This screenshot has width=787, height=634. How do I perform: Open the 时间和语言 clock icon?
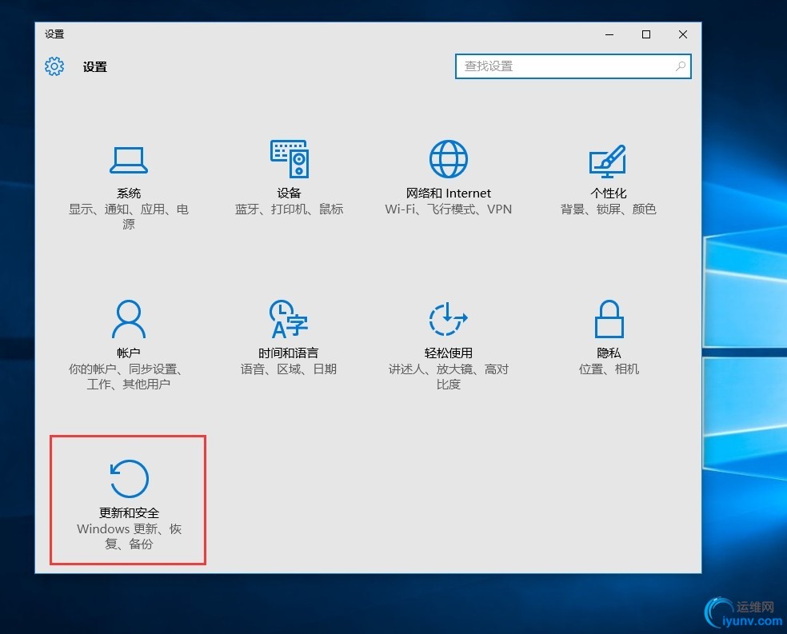point(289,319)
